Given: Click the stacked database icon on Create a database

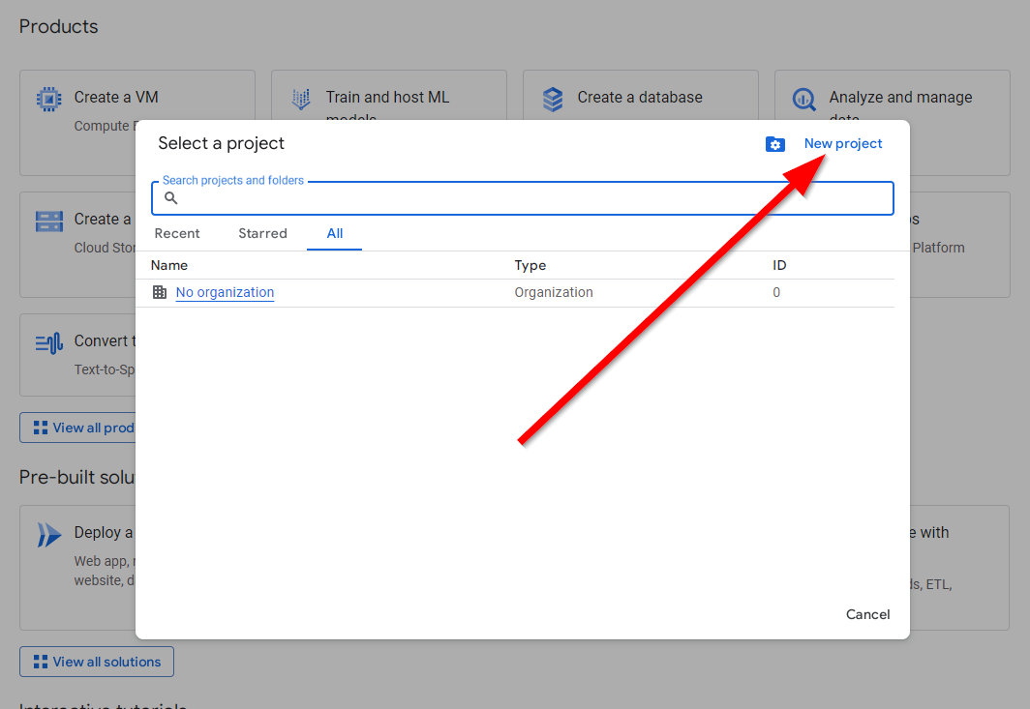Looking at the screenshot, I should click(x=553, y=99).
